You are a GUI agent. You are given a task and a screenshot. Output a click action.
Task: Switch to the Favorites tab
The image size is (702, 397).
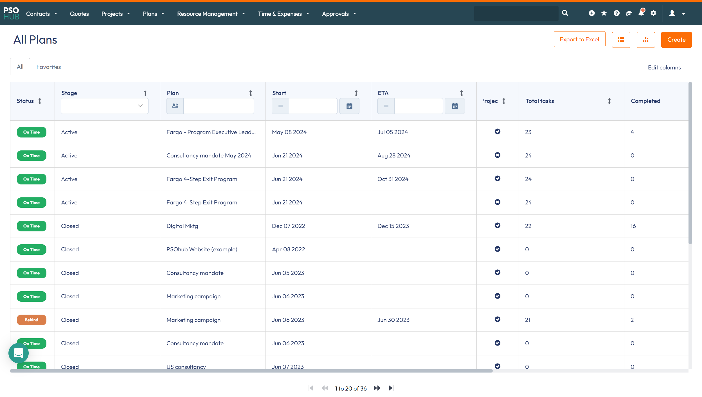point(48,67)
